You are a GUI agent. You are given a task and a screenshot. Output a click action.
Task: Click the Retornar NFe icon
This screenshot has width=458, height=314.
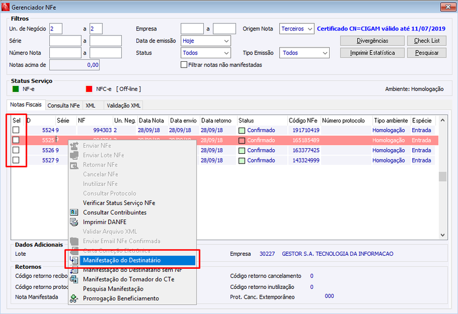[x=74, y=165]
